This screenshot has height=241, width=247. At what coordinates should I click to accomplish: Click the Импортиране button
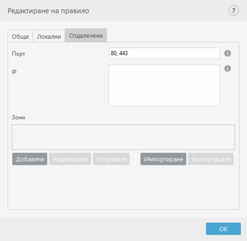pyautogui.click(x=164, y=159)
